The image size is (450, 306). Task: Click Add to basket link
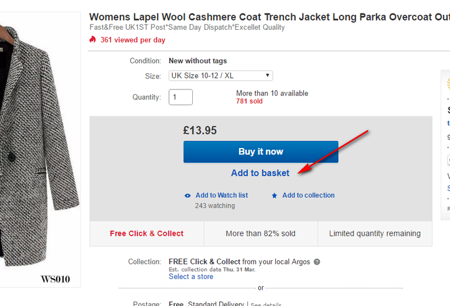click(x=260, y=173)
